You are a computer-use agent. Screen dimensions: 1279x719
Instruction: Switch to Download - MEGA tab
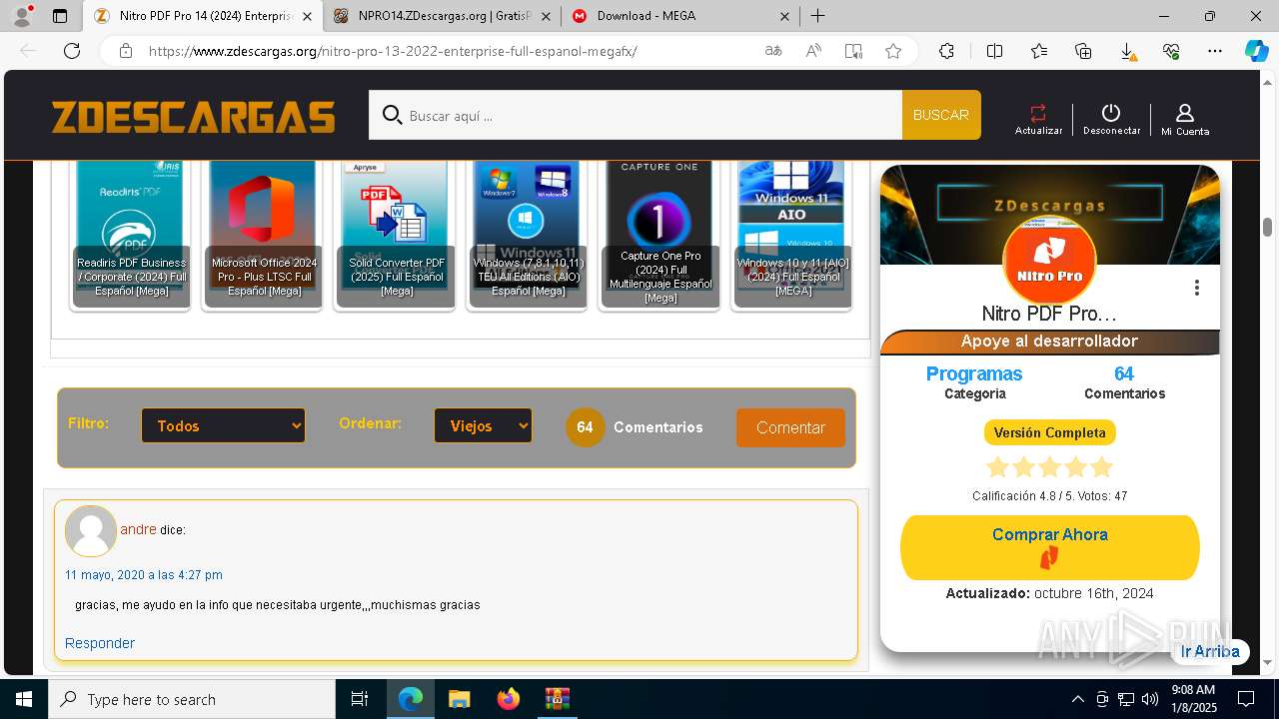680,16
